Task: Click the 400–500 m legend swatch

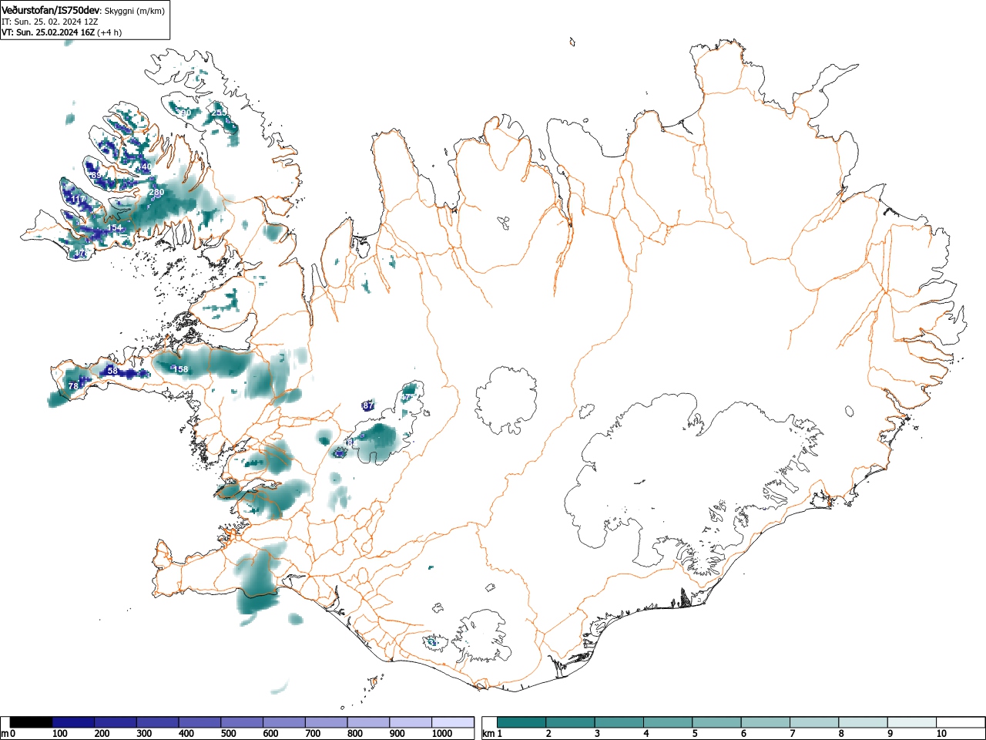Action: pos(200,722)
